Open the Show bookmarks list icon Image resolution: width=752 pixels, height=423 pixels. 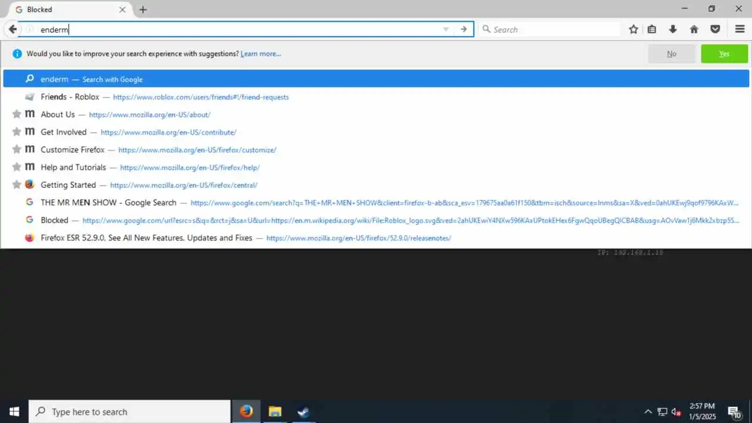click(x=652, y=29)
